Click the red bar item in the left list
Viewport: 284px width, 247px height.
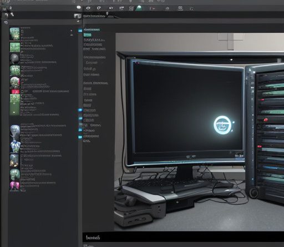click(16, 92)
